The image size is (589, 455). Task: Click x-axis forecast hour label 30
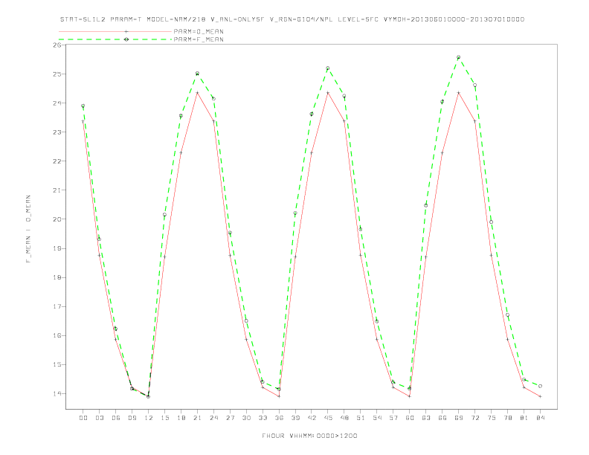pyautogui.click(x=246, y=418)
